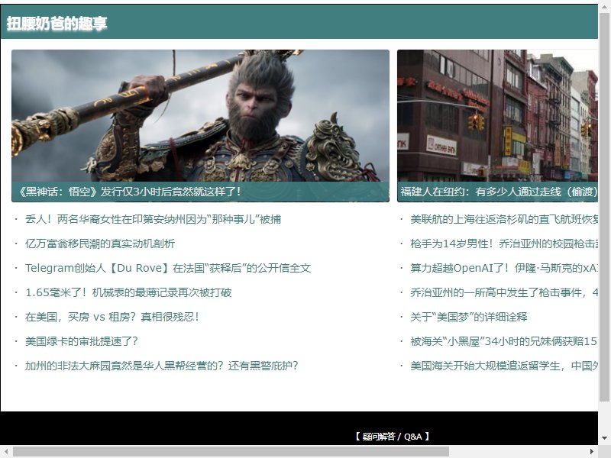The image size is (611, 458).
Task: Click the vertical scrollbar down arrow
Action: point(604,438)
